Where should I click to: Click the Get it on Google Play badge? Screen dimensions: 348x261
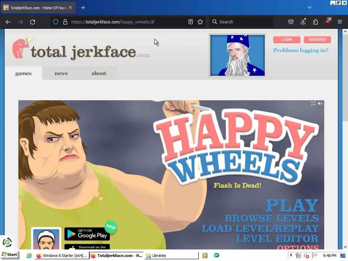pos(87,234)
